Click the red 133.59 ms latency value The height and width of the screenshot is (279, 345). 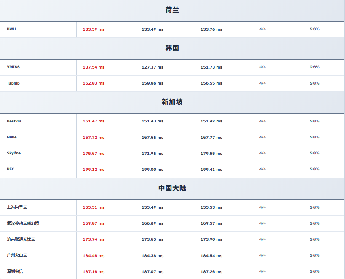click(94, 29)
